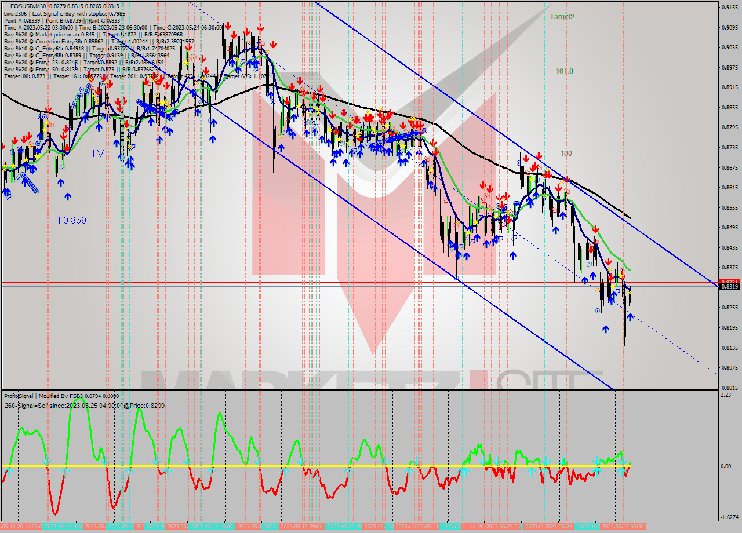742x533 pixels.
Task: Click the 0.8975 price scale value
Action: [x=729, y=67]
